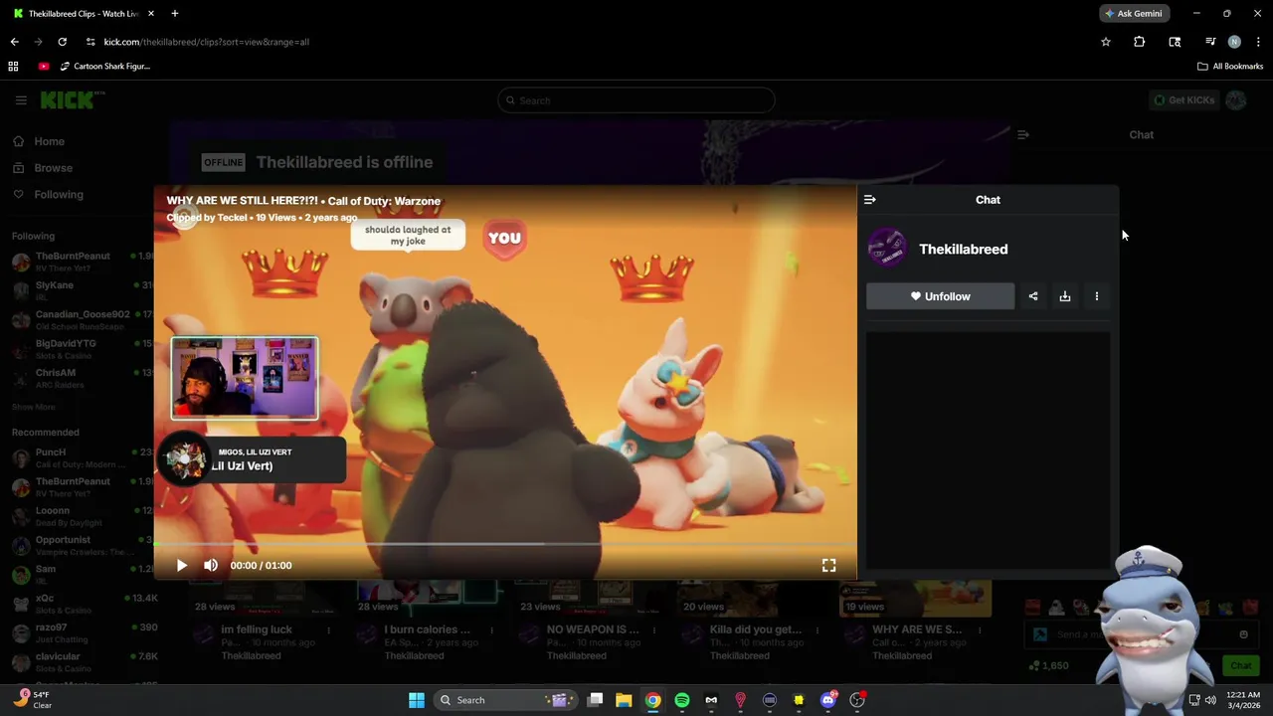Enter fullscreen mode for the clip
Viewport: 1273px width, 716px height.
coord(828,565)
